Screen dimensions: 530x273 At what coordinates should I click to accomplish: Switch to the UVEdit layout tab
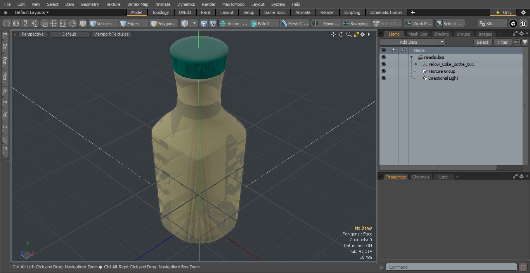pyautogui.click(x=185, y=12)
